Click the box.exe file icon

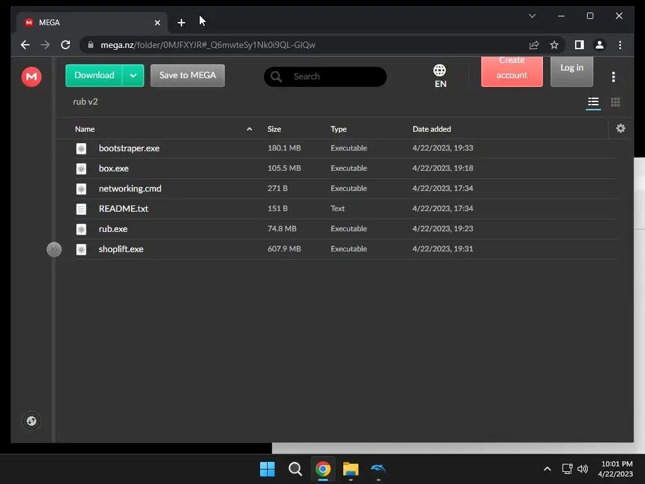(x=81, y=169)
